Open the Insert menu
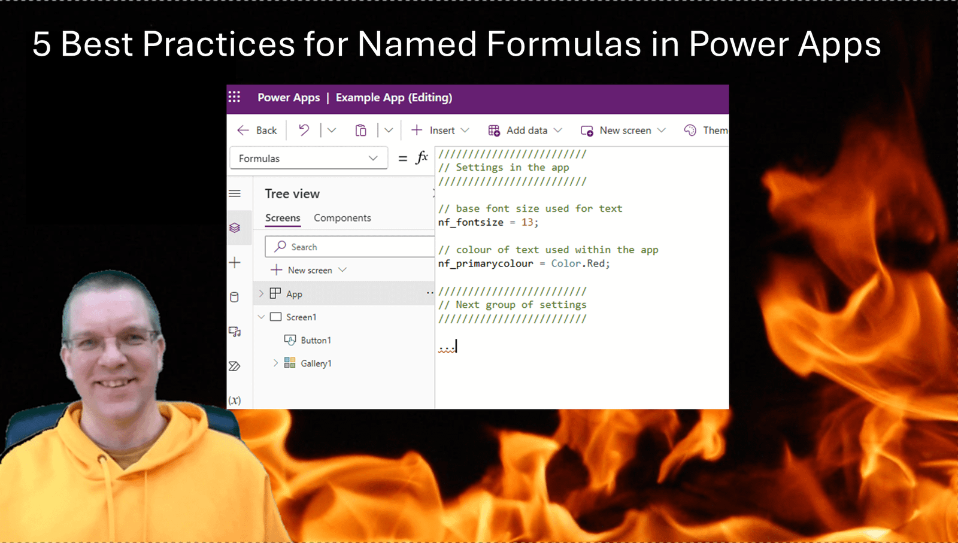Viewport: 958px width, 543px height. coord(440,131)
